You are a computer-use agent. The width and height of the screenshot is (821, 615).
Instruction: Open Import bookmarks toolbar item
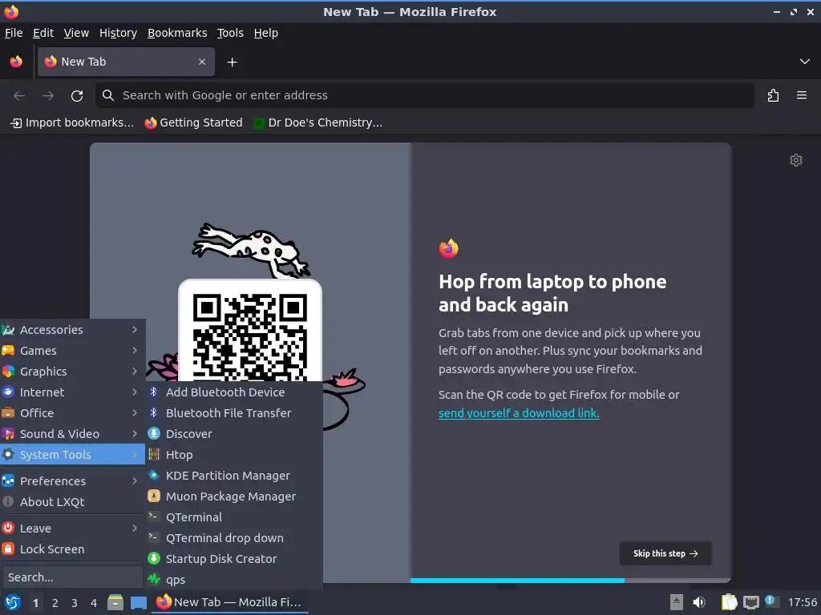[72, 123]
